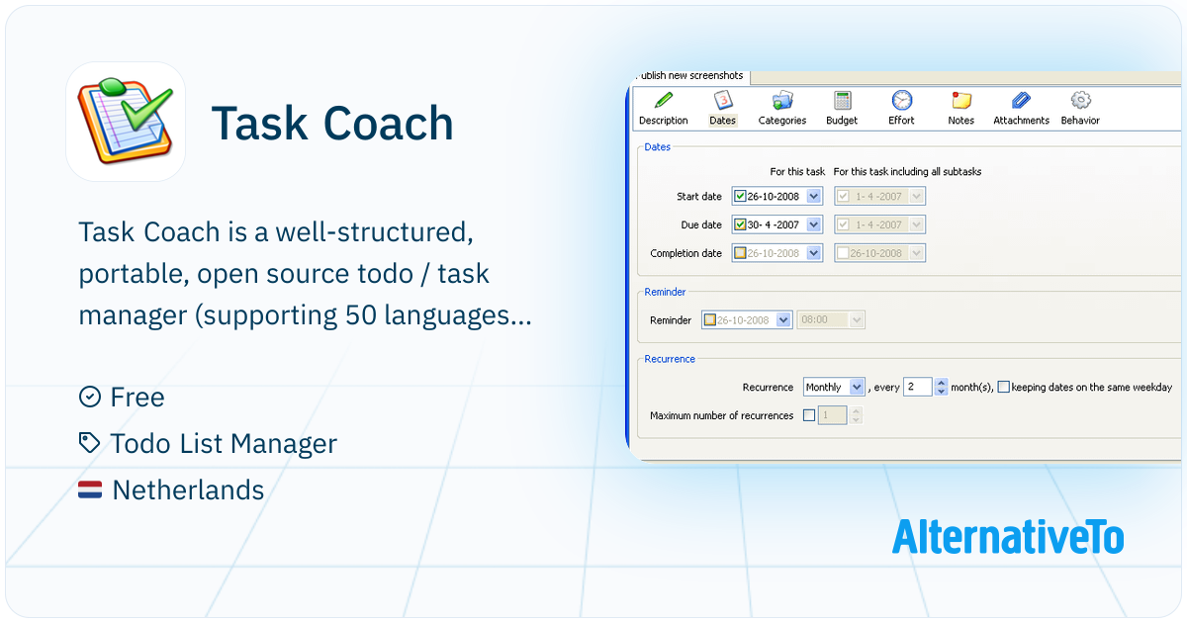Select the Publish new screenshots tab
The image size is (1187, 623).
coord(692,76)
